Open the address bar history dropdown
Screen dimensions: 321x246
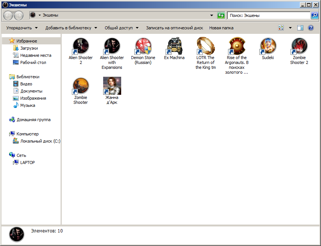pos(212,15)
